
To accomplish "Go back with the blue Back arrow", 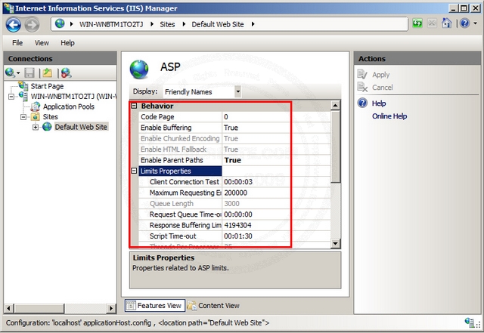I will (x=14, y=25).
